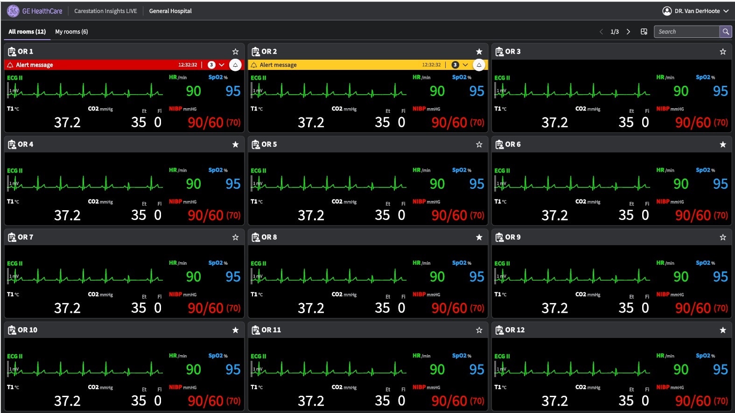Favorite OR 1 with the star
735x413 pixels.
[235, 52]
